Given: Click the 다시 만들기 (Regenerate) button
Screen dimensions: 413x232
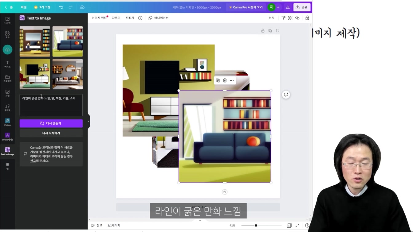Looking at the screenshot, I should click(51, 123).
